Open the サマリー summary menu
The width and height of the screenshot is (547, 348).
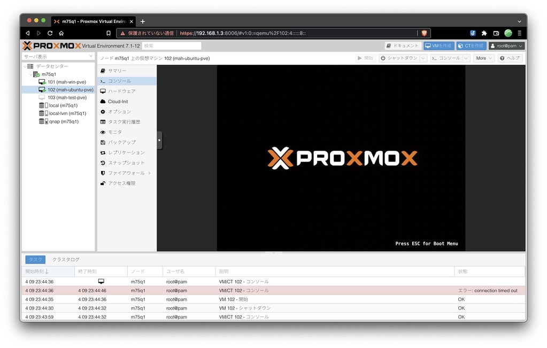tap(127, 71)
